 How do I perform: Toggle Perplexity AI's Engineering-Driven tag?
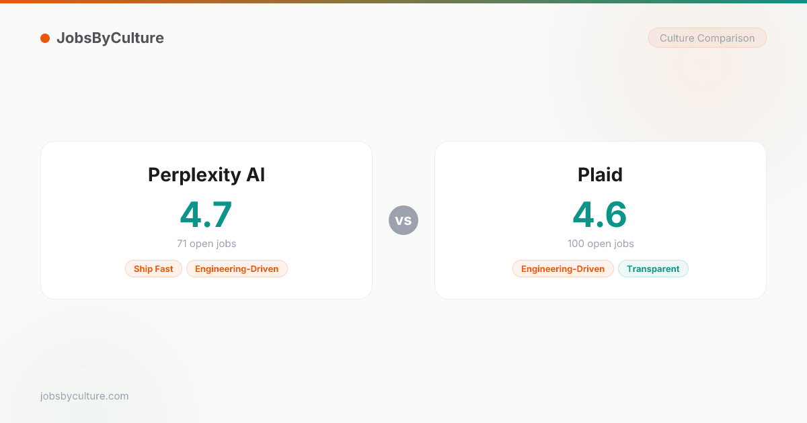237,269
